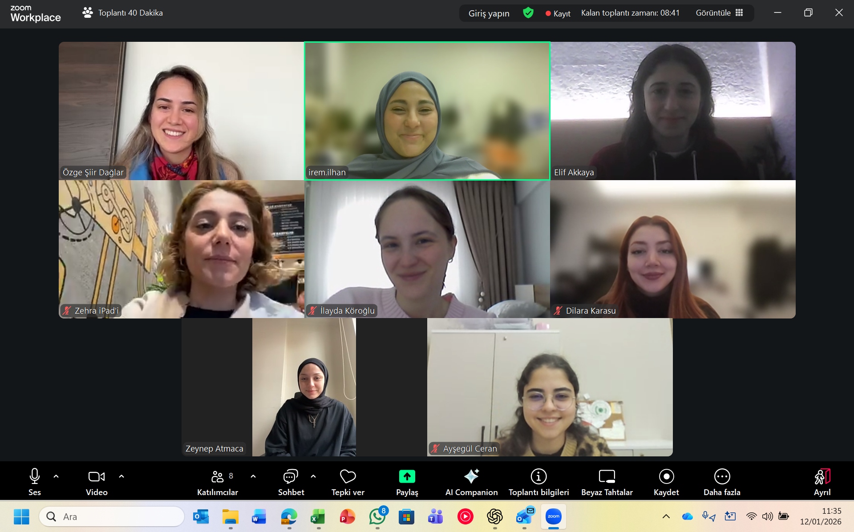
Task: Toggle microphone with the Ses button
Action: click(x=35, y=482)
